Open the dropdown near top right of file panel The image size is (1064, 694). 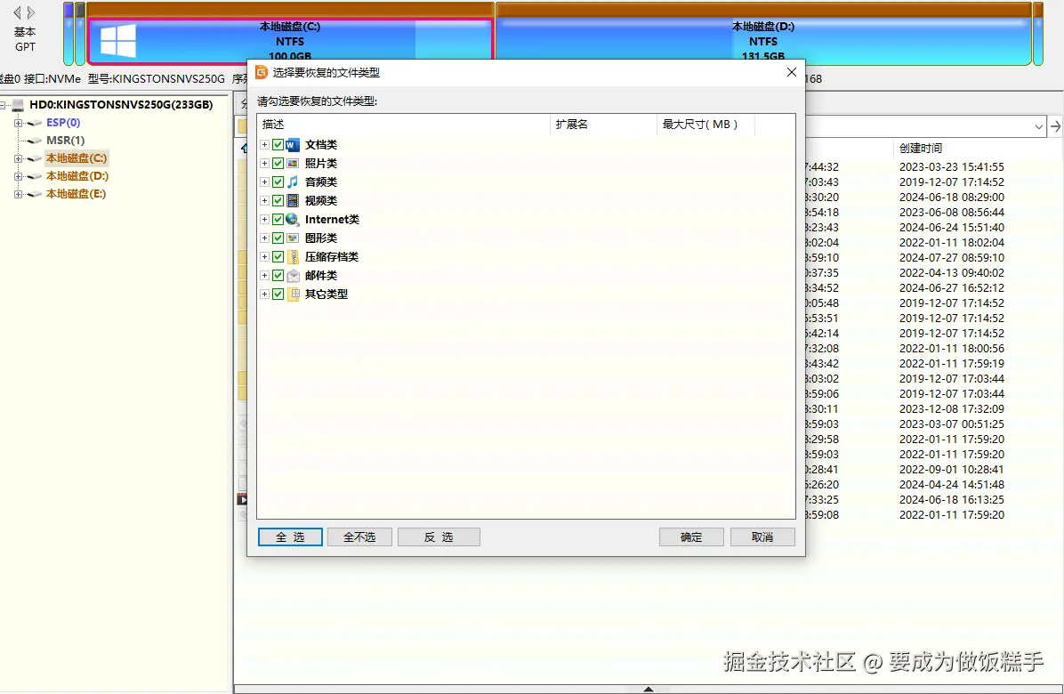(1038, 126)
